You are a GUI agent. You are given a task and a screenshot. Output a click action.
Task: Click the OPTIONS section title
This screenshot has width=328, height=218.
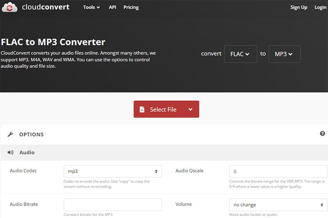(x=32, y=134)
